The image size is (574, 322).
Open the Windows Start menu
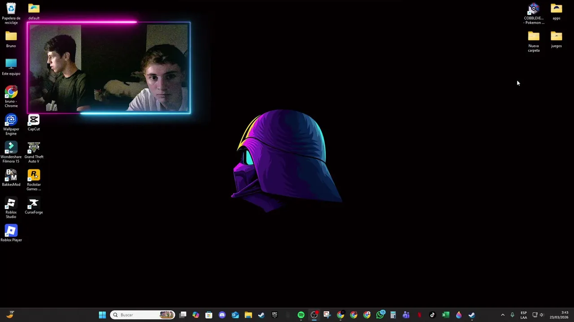[102, 315]
